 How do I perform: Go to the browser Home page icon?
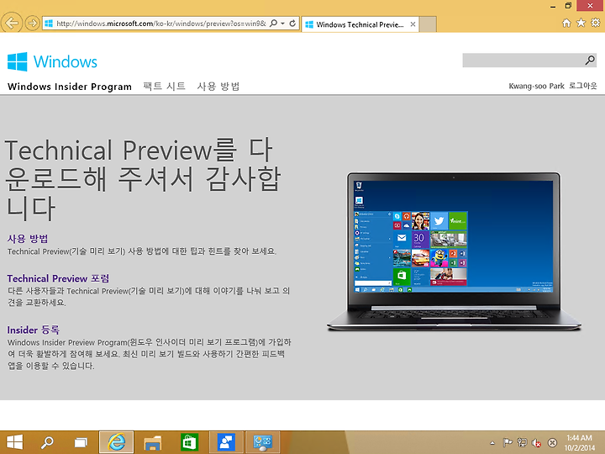[566, 24]
